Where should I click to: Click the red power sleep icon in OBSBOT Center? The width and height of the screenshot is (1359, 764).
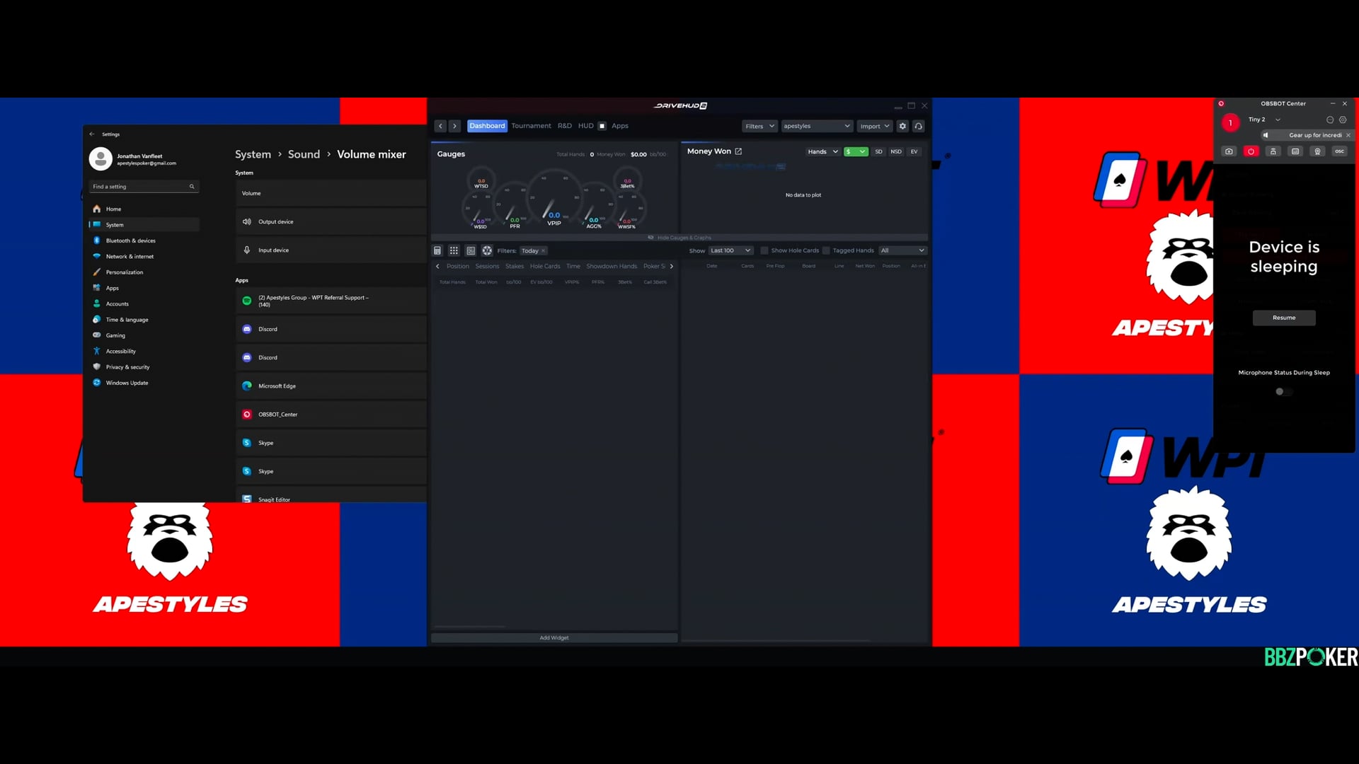pyautogui.click(x=1251, y=151)
